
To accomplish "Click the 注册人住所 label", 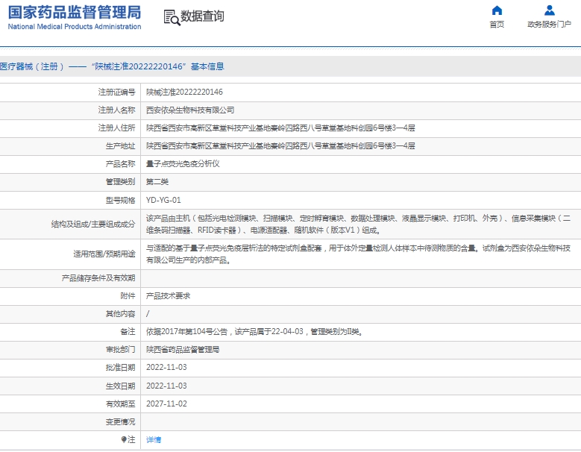I will [116, 128].
